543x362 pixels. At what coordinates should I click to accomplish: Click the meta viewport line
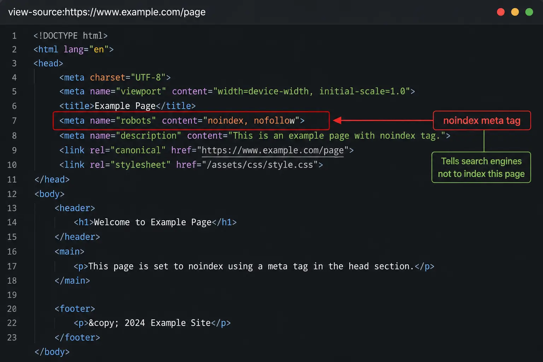[237, 92]
